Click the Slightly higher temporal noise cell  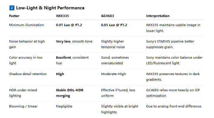coord(113,44)
